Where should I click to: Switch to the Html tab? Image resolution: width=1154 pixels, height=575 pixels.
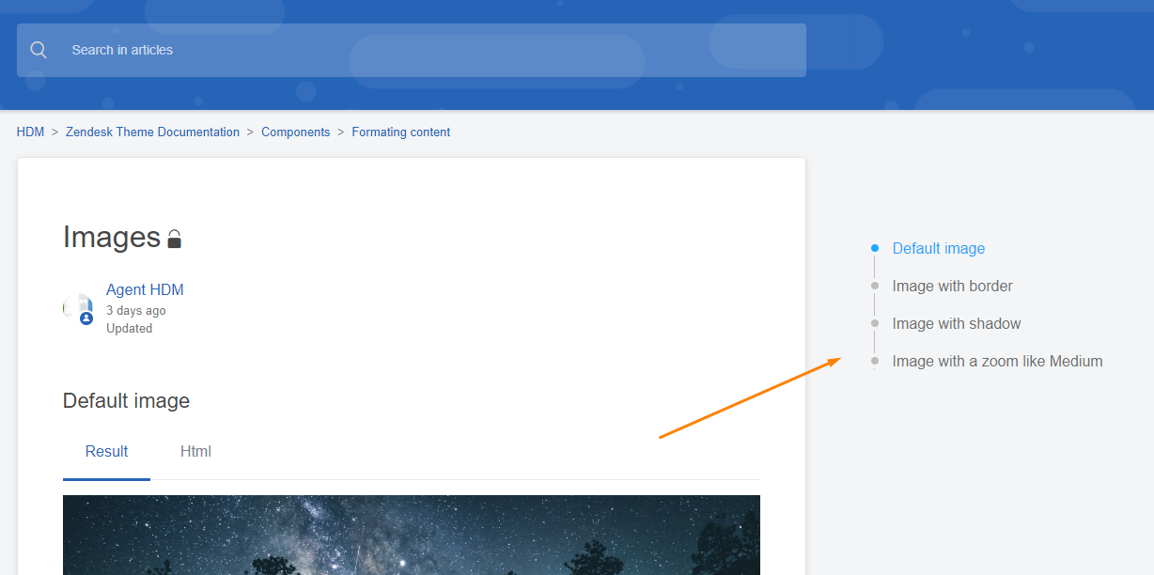click(x=195, y=452)
